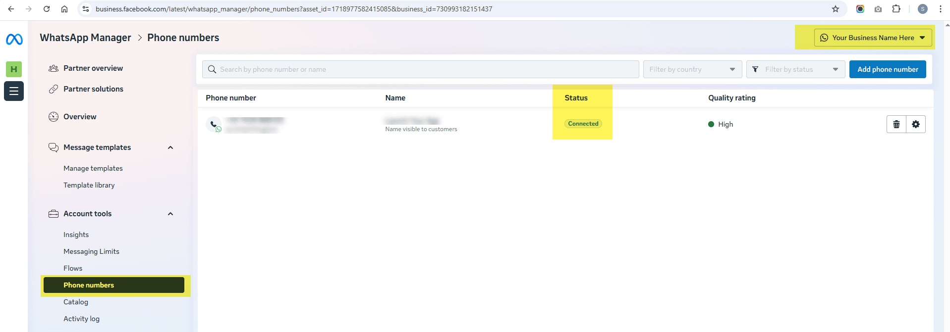Screen dimensions: 950x332
Task: Open phone number settings gear icon
Action: (x=915, y=124)
